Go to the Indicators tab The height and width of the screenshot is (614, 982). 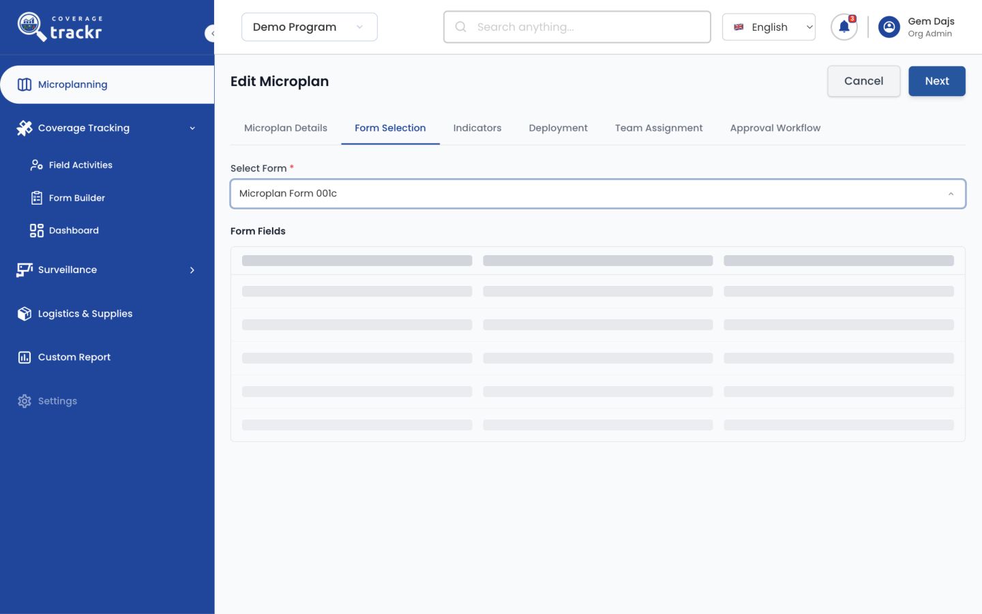[x=477, y=128]
